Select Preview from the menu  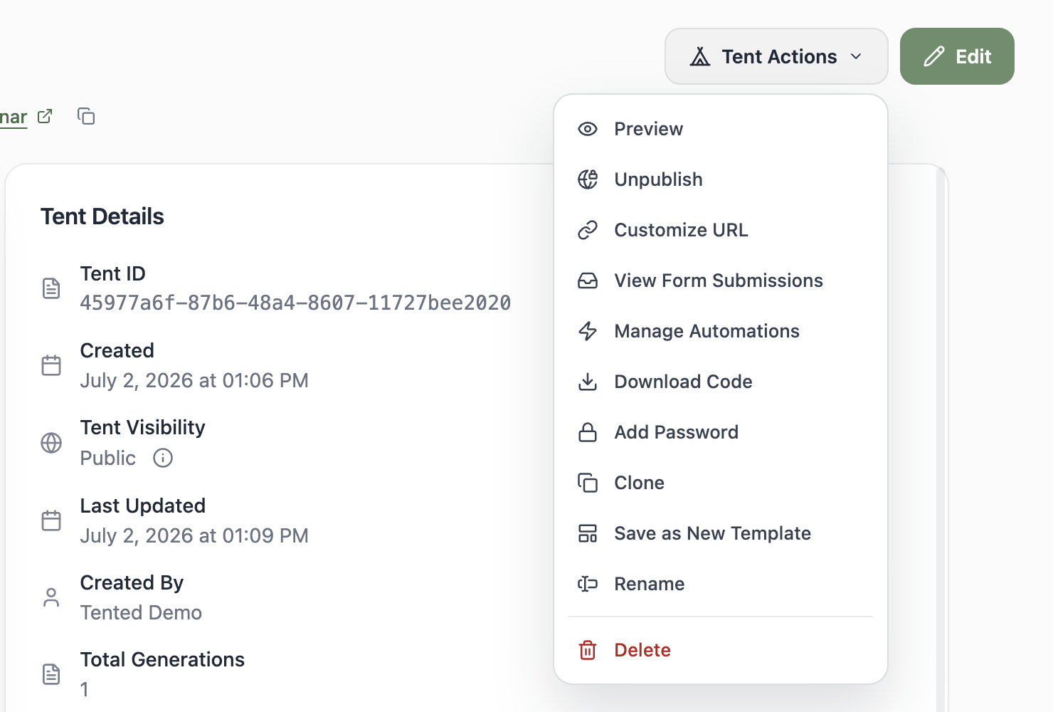(x=721, y=129)
